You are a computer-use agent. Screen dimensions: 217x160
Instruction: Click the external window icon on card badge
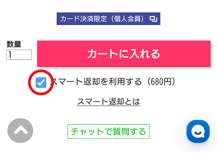click(x=154, y=19)
